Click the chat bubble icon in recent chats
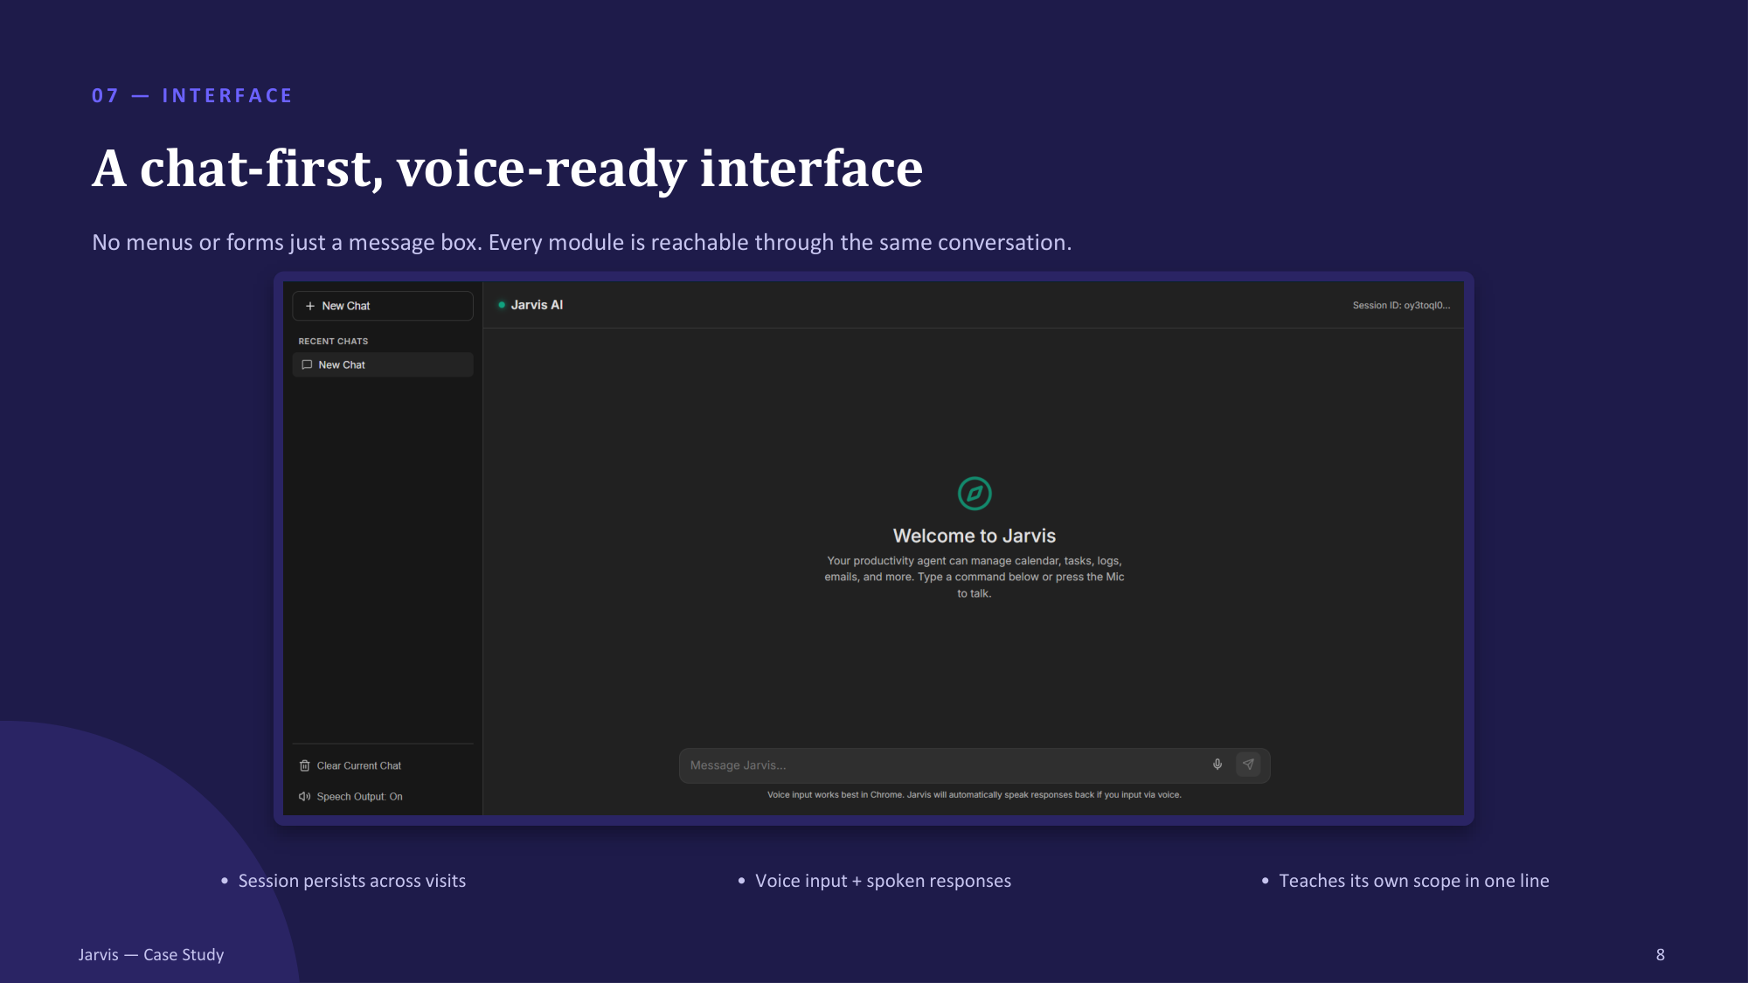The height and width of the screenshot is (983, 1748). [307, 365]
